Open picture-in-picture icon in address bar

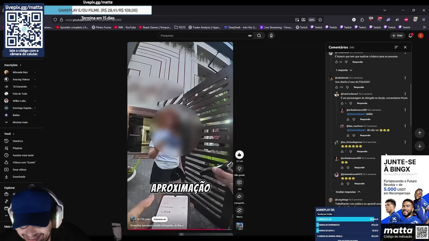coord(297,20)
